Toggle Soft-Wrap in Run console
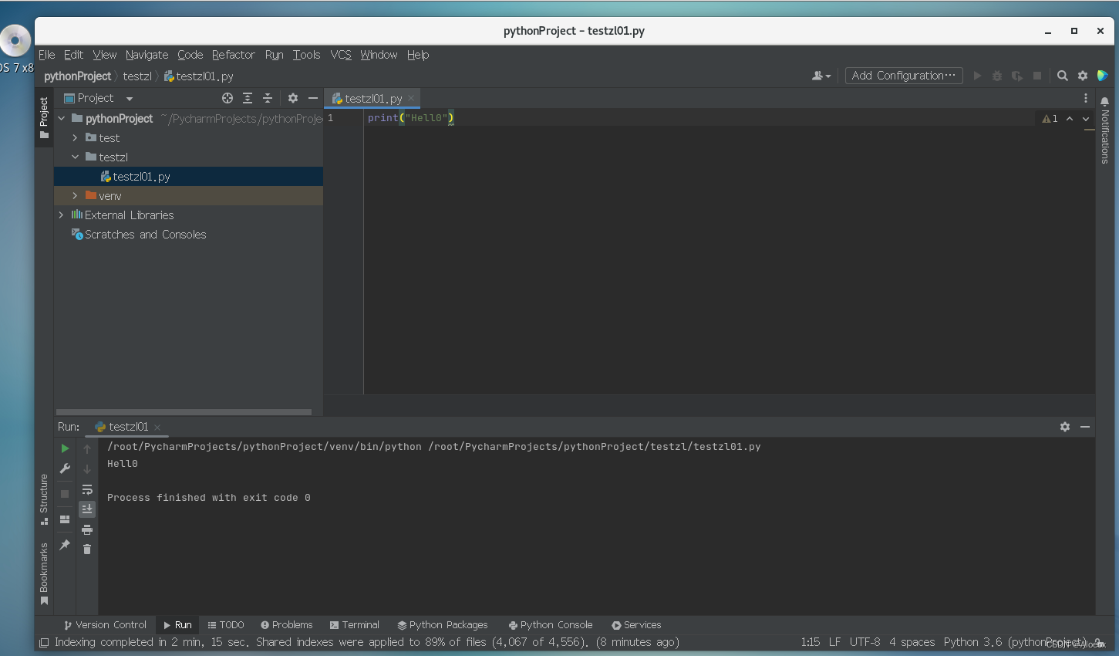The height and width of the screenshot is (656, 1119). click(x=87, y=489)
